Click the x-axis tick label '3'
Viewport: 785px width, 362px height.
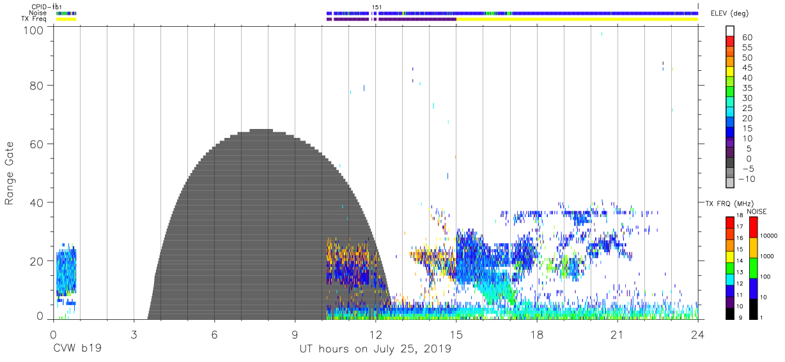[x=134, y=335]
